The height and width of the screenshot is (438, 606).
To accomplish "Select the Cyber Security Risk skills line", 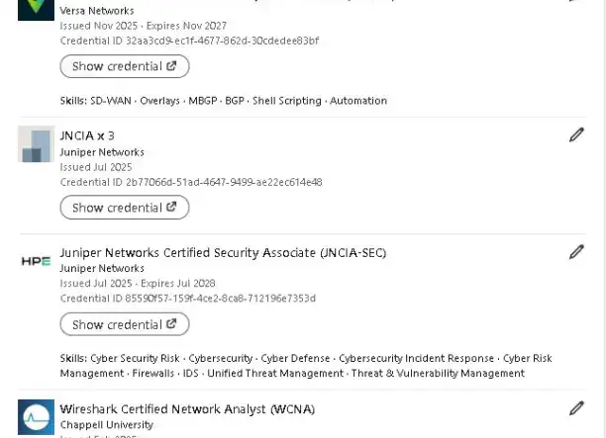I will (x=305, y=359).
